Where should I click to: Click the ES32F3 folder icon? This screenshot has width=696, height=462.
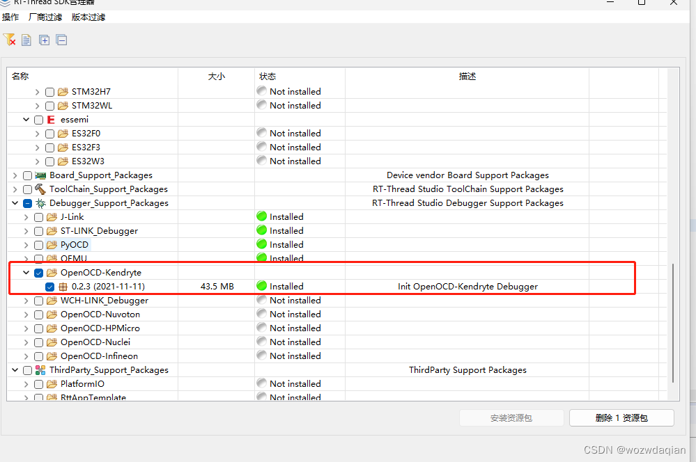pos(63,148)
